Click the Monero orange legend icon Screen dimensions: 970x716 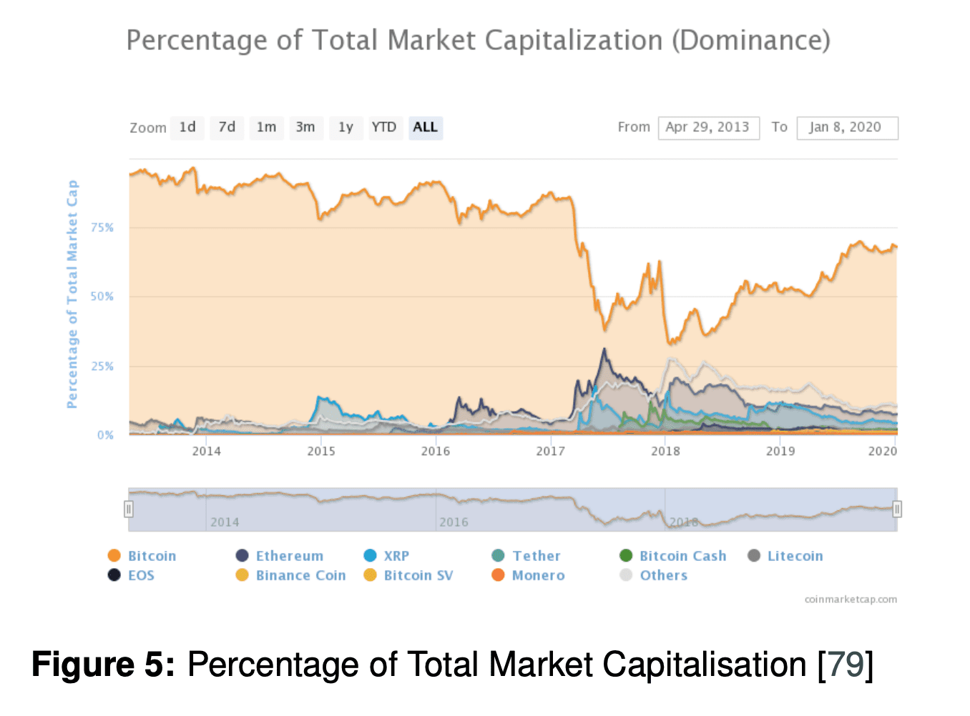tap(498, 575)
